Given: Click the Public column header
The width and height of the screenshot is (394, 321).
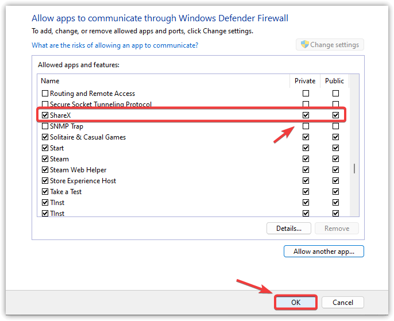Looking at the screenshot, I should [334, 81].
